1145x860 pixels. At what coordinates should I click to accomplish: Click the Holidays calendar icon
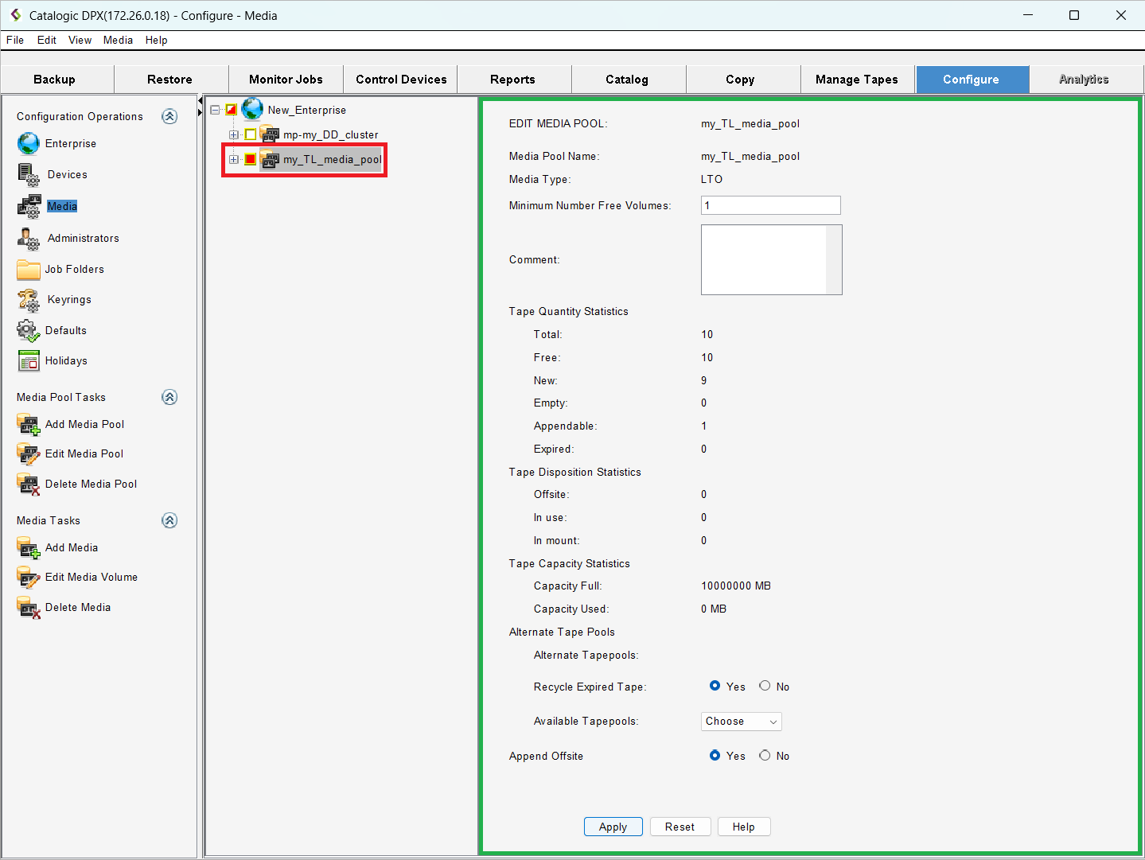[x=29, y=361]
